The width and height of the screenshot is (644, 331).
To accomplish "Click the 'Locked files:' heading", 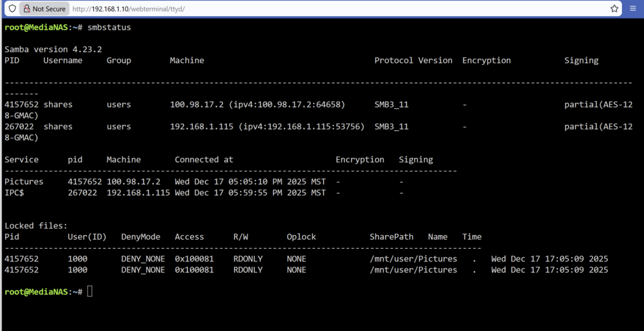I will (35, 226).
